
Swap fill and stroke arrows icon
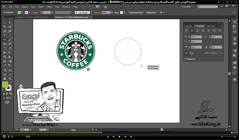(x=10, y=83)
